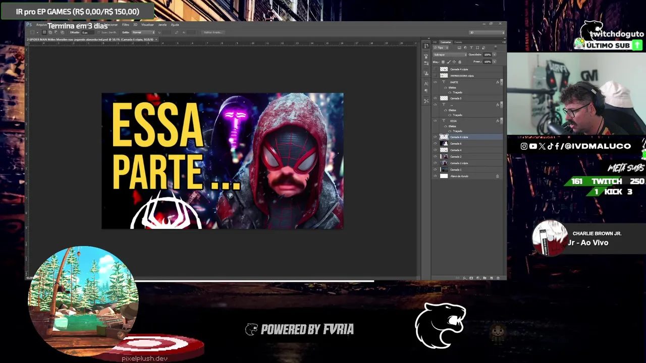The image size is (646, 363).
Task: Filter layers by adjustment layer icon
Action: click(x=465, y=47)
